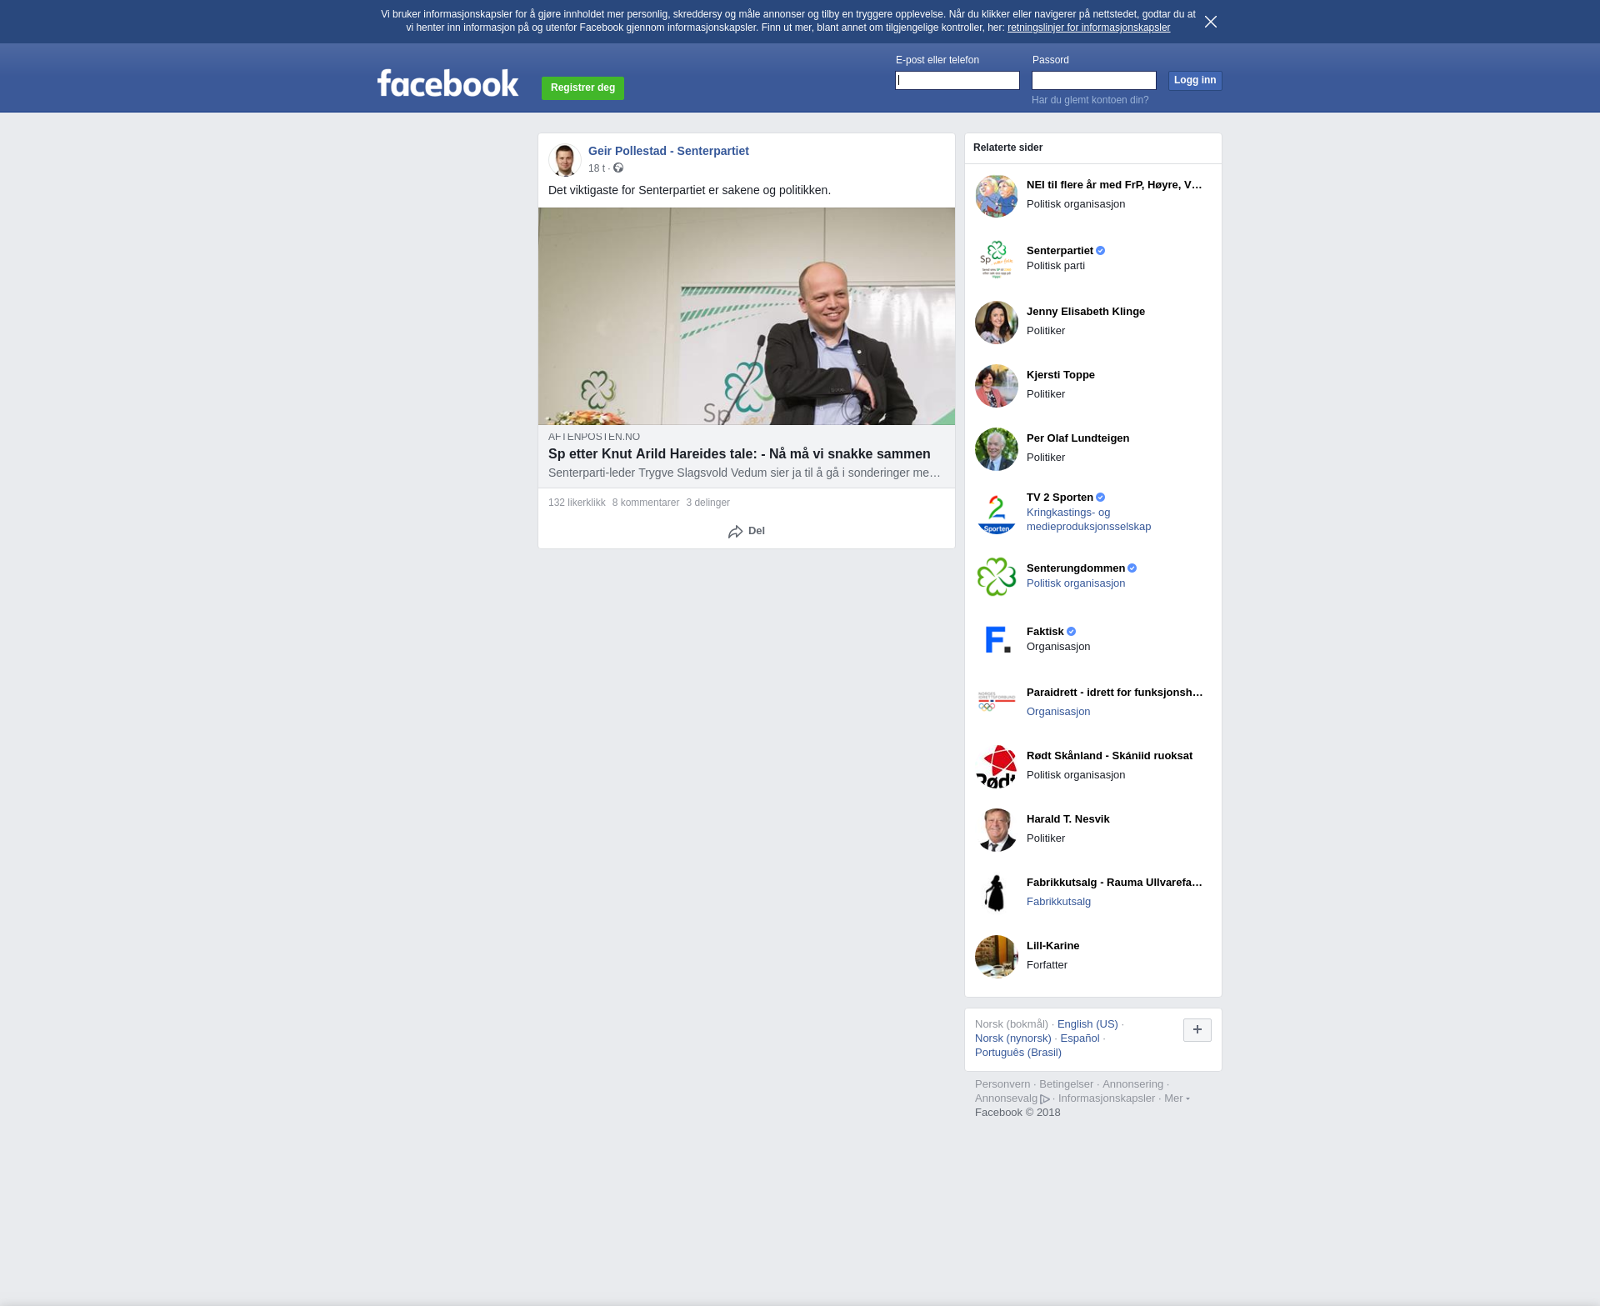Open the Personvern footer link
The image size is (1600, 1306).
point(1002,1084)
